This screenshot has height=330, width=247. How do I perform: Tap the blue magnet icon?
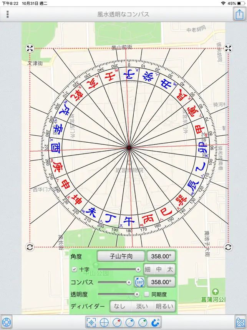coord(156,322)
